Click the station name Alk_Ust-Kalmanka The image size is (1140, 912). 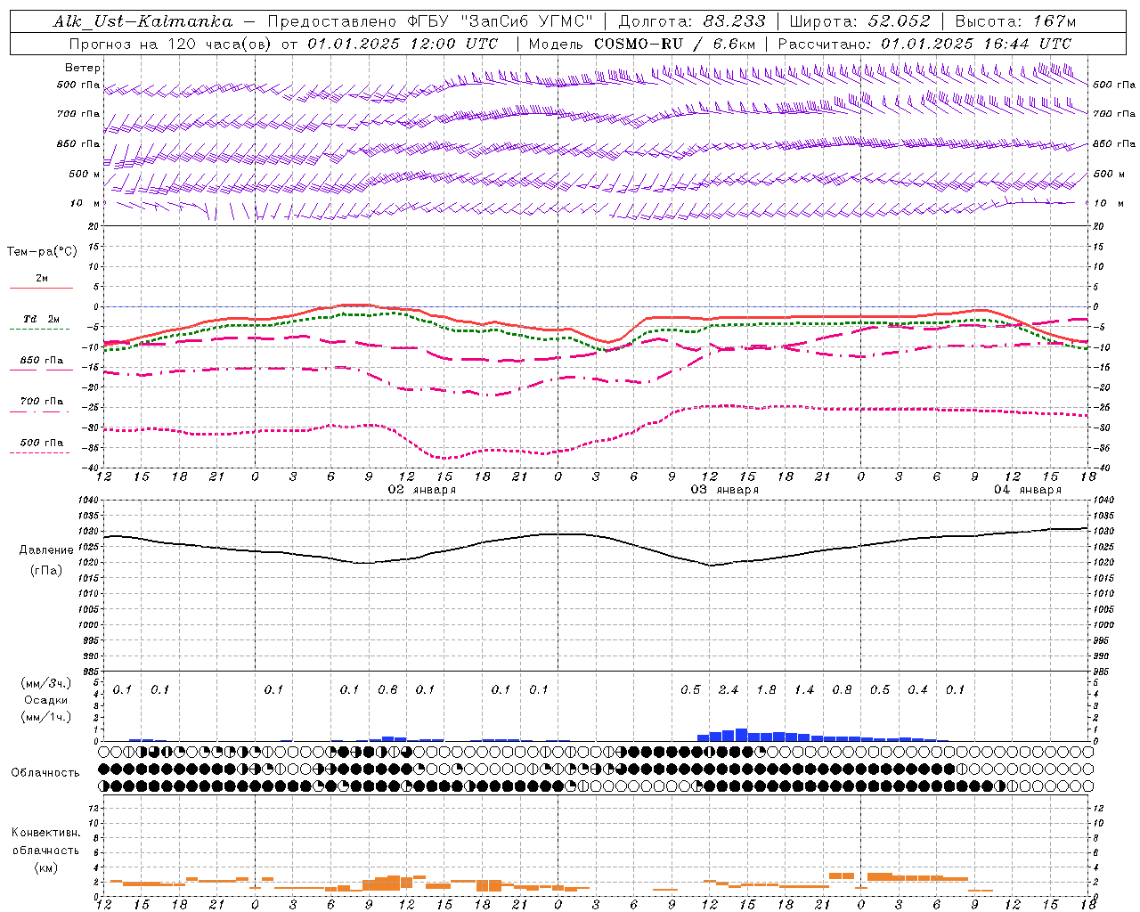coord(142,21)
